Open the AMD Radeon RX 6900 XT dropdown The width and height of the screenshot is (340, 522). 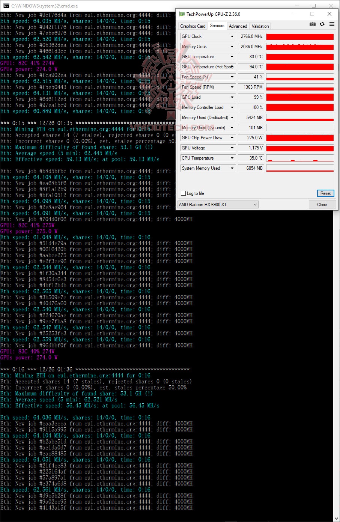coord(218,205)
